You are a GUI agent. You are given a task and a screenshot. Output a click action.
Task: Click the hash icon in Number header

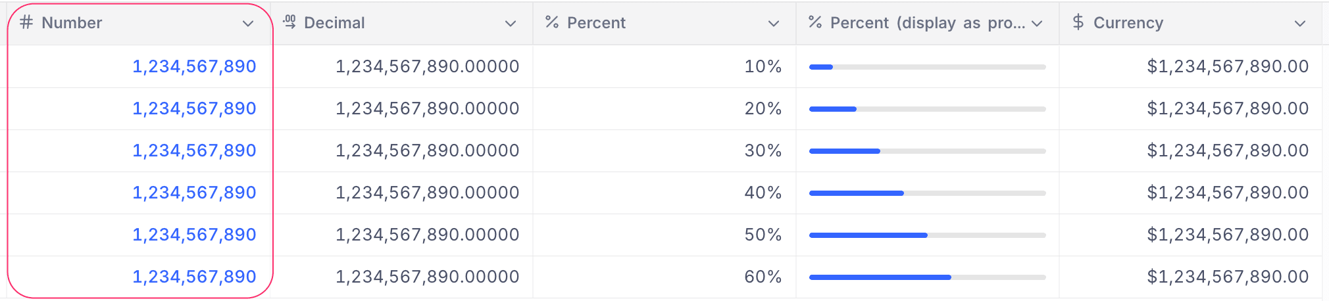(26, 23)
